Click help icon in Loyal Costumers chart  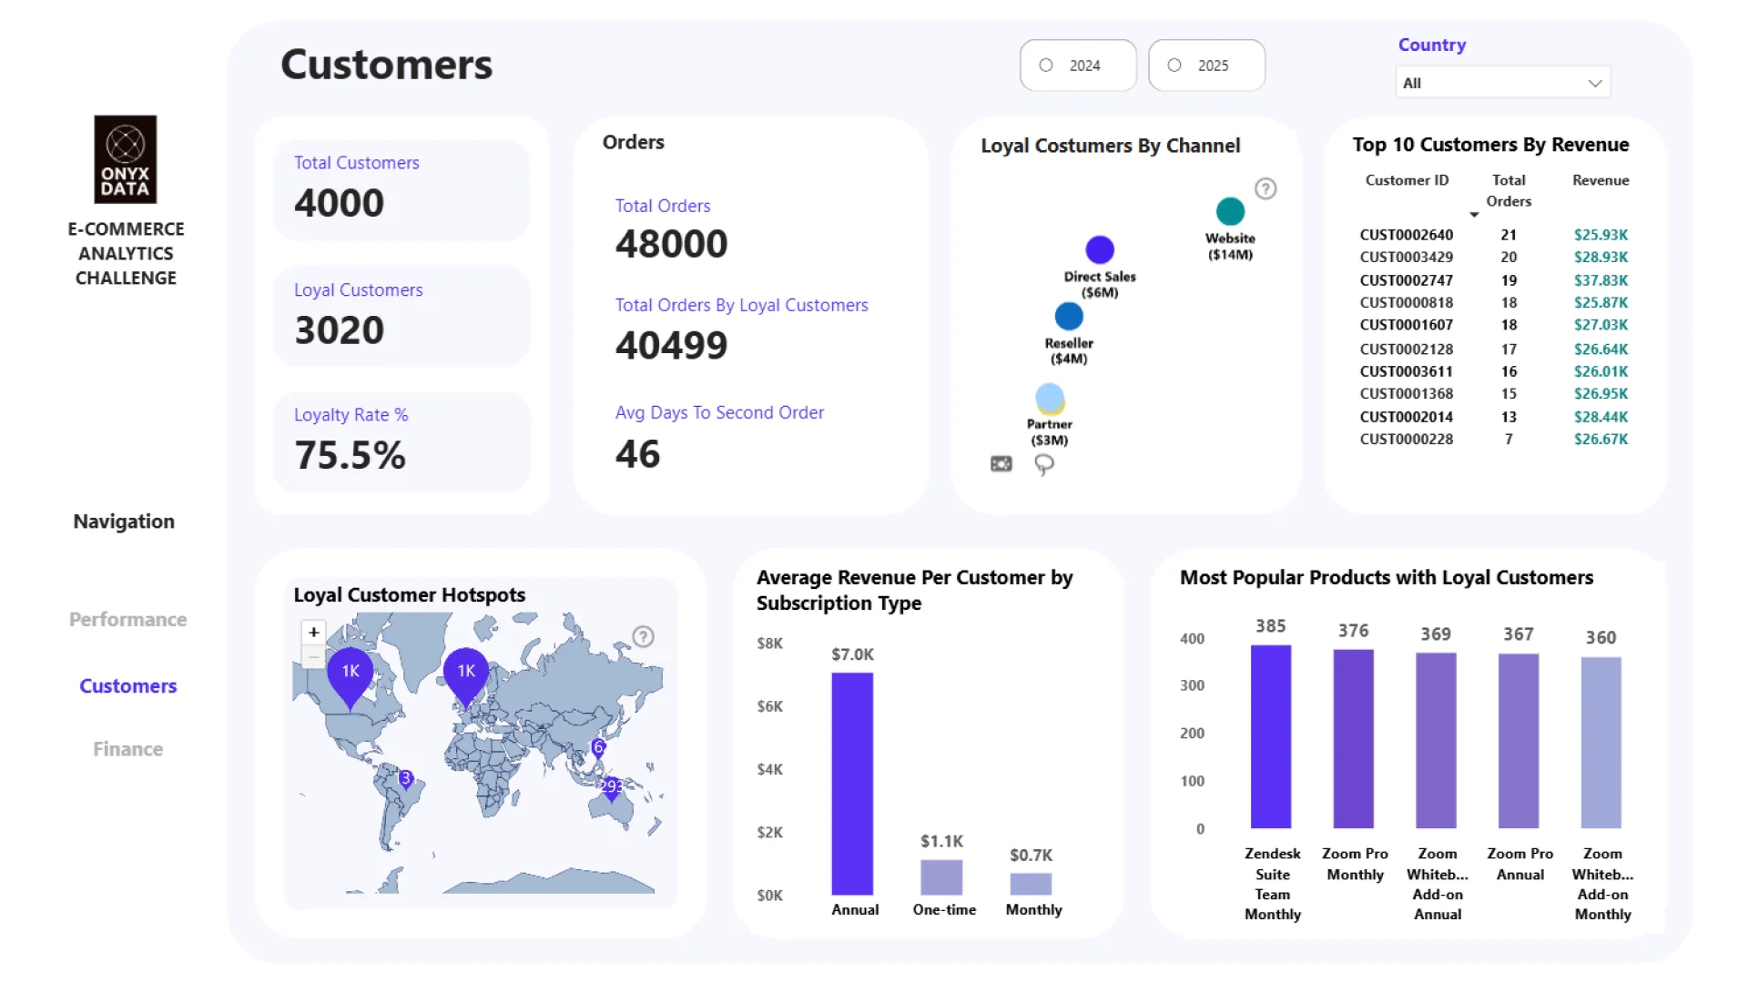(1265, 188)
